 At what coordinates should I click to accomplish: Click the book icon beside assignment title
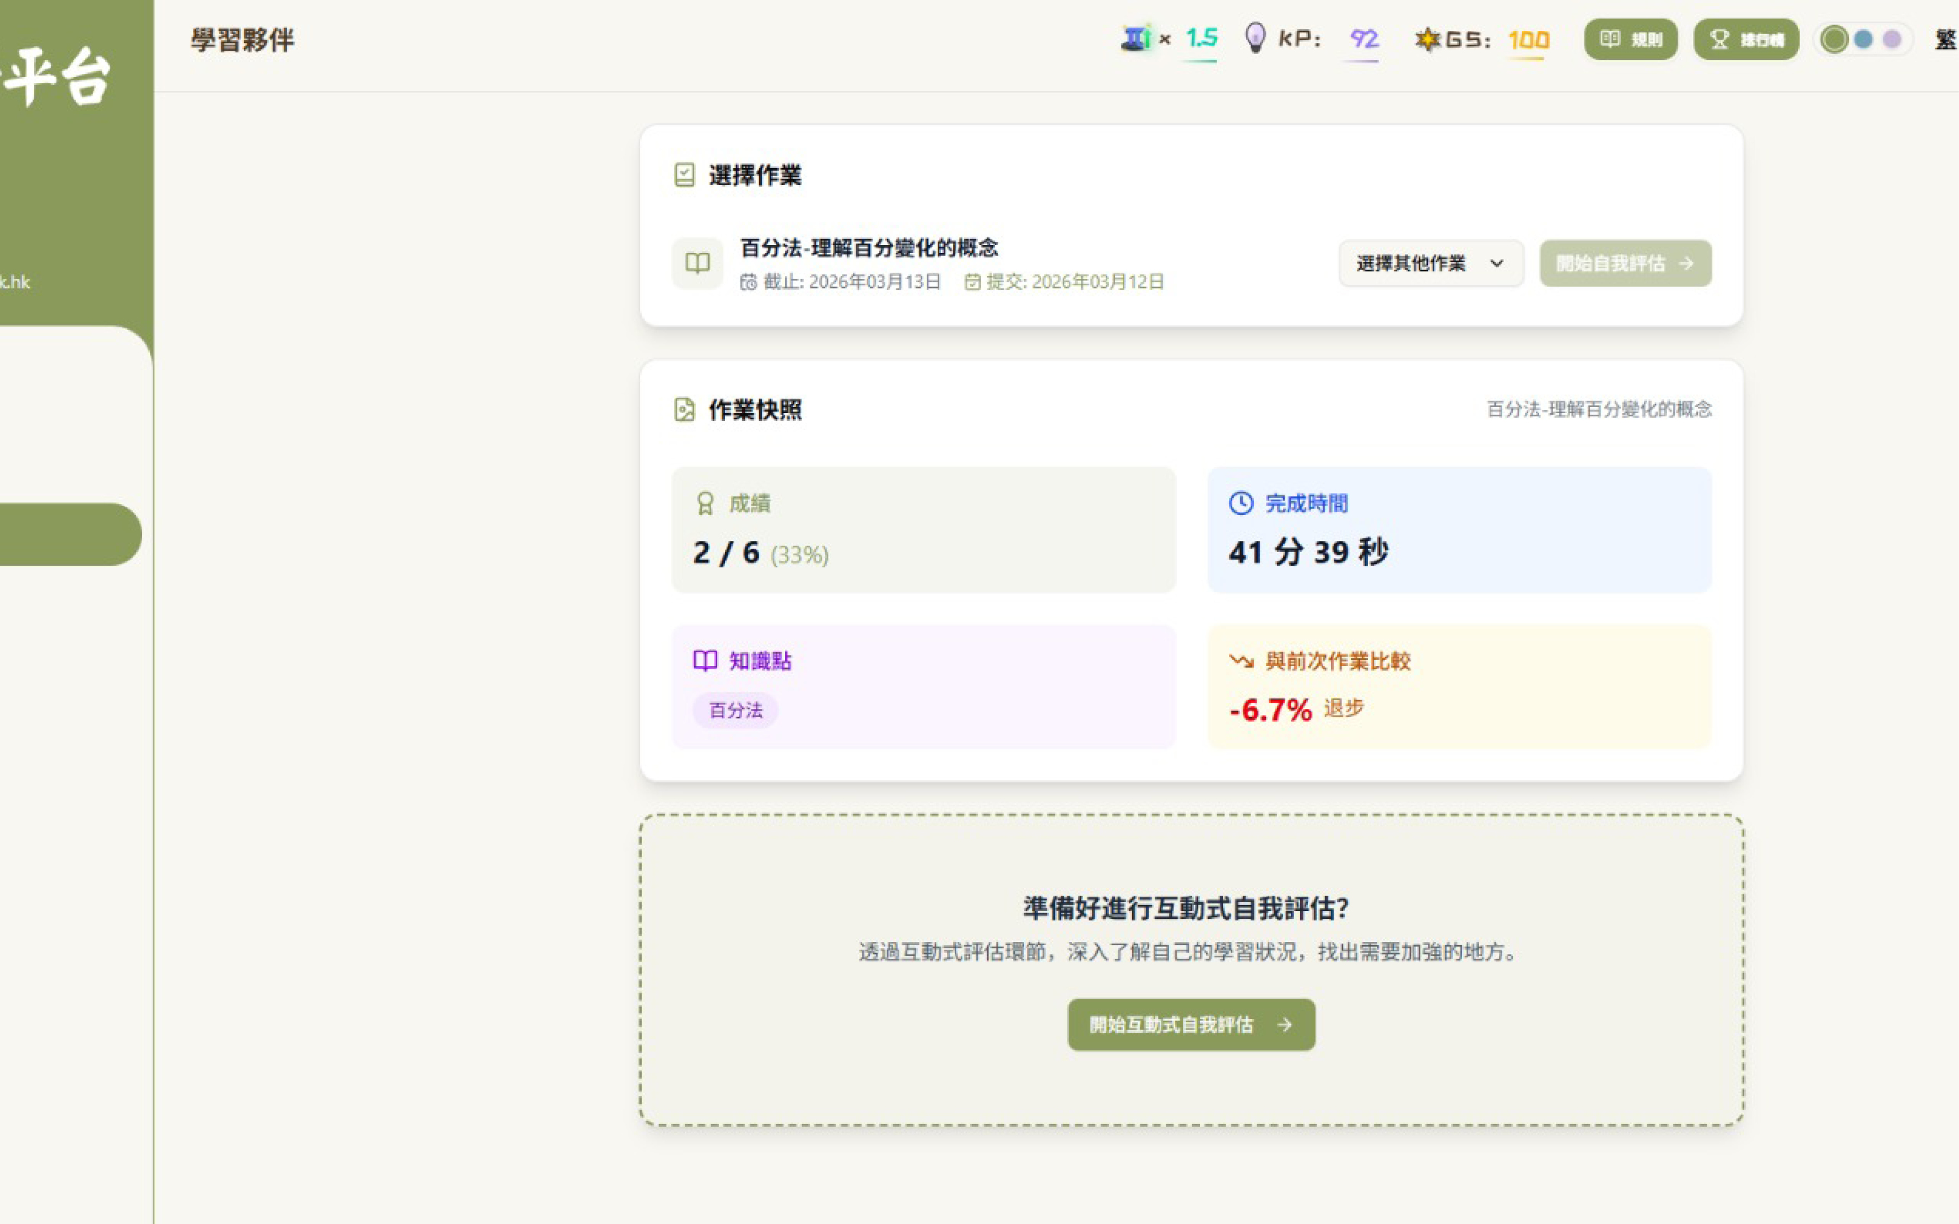coord(697,263)
